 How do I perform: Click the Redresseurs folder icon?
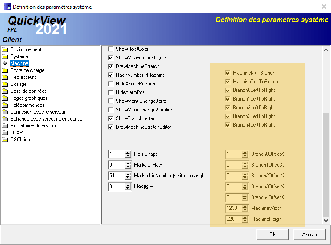point(5,77)
